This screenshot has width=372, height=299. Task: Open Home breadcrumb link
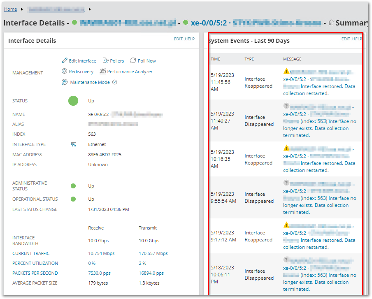coord(10,9)
